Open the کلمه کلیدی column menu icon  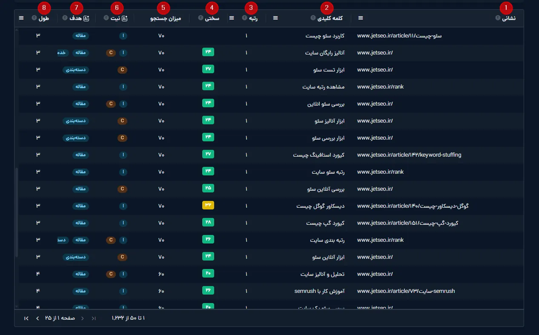pyautogui.click(x=275, y=18)
